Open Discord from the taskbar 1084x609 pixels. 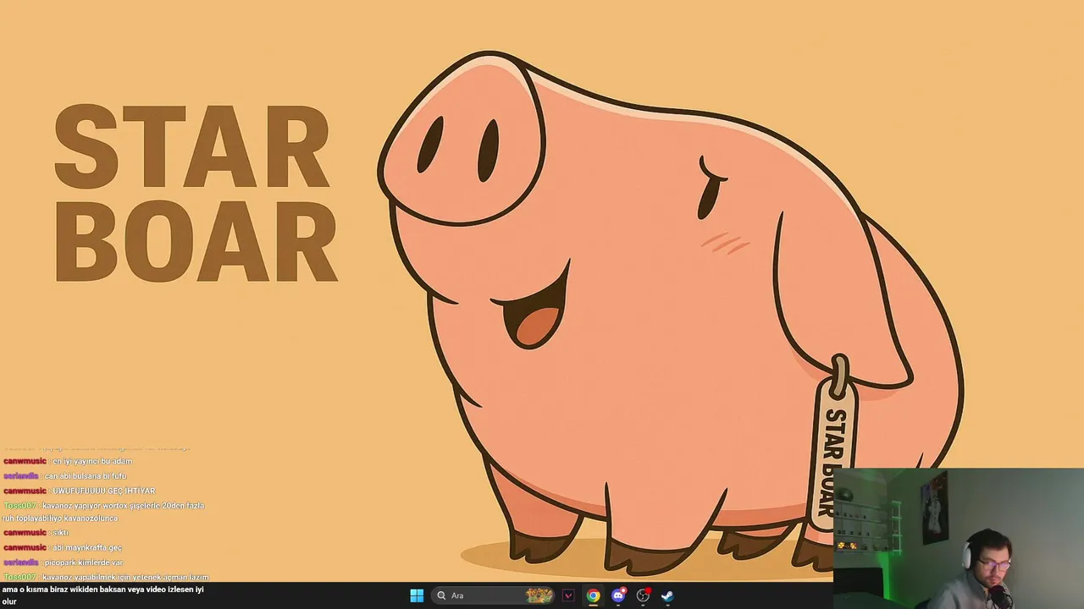point(618,595)
